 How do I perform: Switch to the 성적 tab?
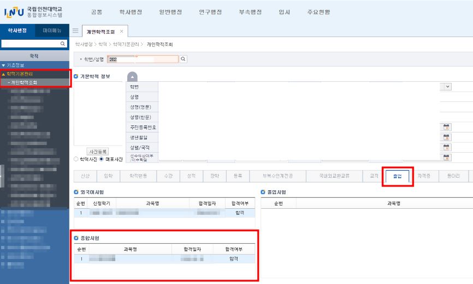pos(191,176)
